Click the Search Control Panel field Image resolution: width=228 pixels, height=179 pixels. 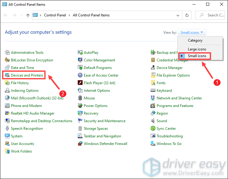(x=213, y=15)
